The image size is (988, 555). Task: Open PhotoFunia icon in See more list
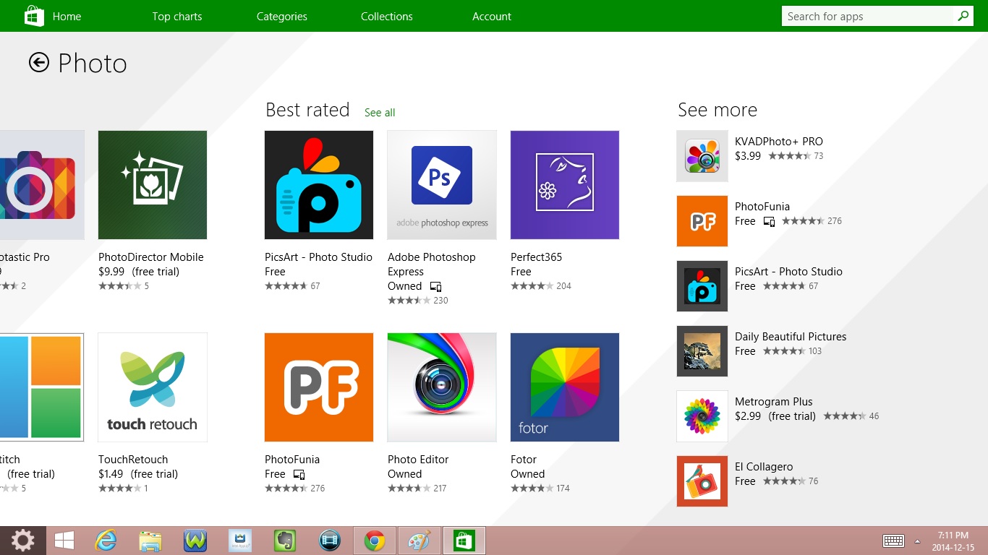pyautogui.click(x=702, y=221)
